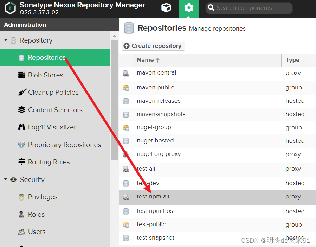Click the Privileges medal icon
Screen dimensions: 316x247
coord(21,197)
